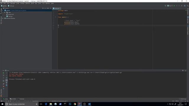
Task: Click the collapse all icon in Project panel
Action: (45, 8)
